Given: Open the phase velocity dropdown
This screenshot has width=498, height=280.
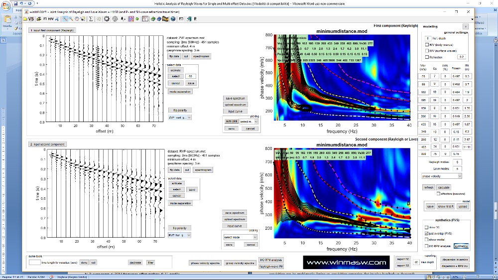Looking at the screenshot, I should [x=441, y=176].
